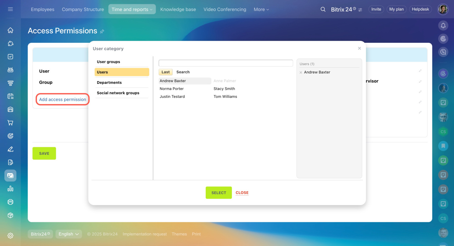Viewport: 454px width, 246px height.
Task: Expand the More menu in top navigation
Action: [261, 10]
